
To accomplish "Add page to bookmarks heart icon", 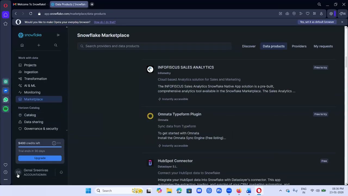I will pyautogui.click(x=307, y=14).
